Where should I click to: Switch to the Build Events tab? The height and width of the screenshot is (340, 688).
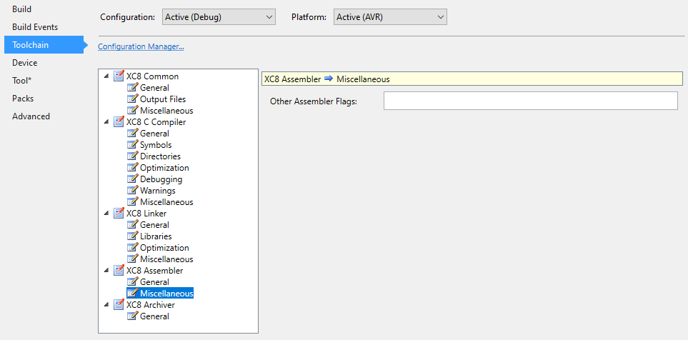pos(35,27)
